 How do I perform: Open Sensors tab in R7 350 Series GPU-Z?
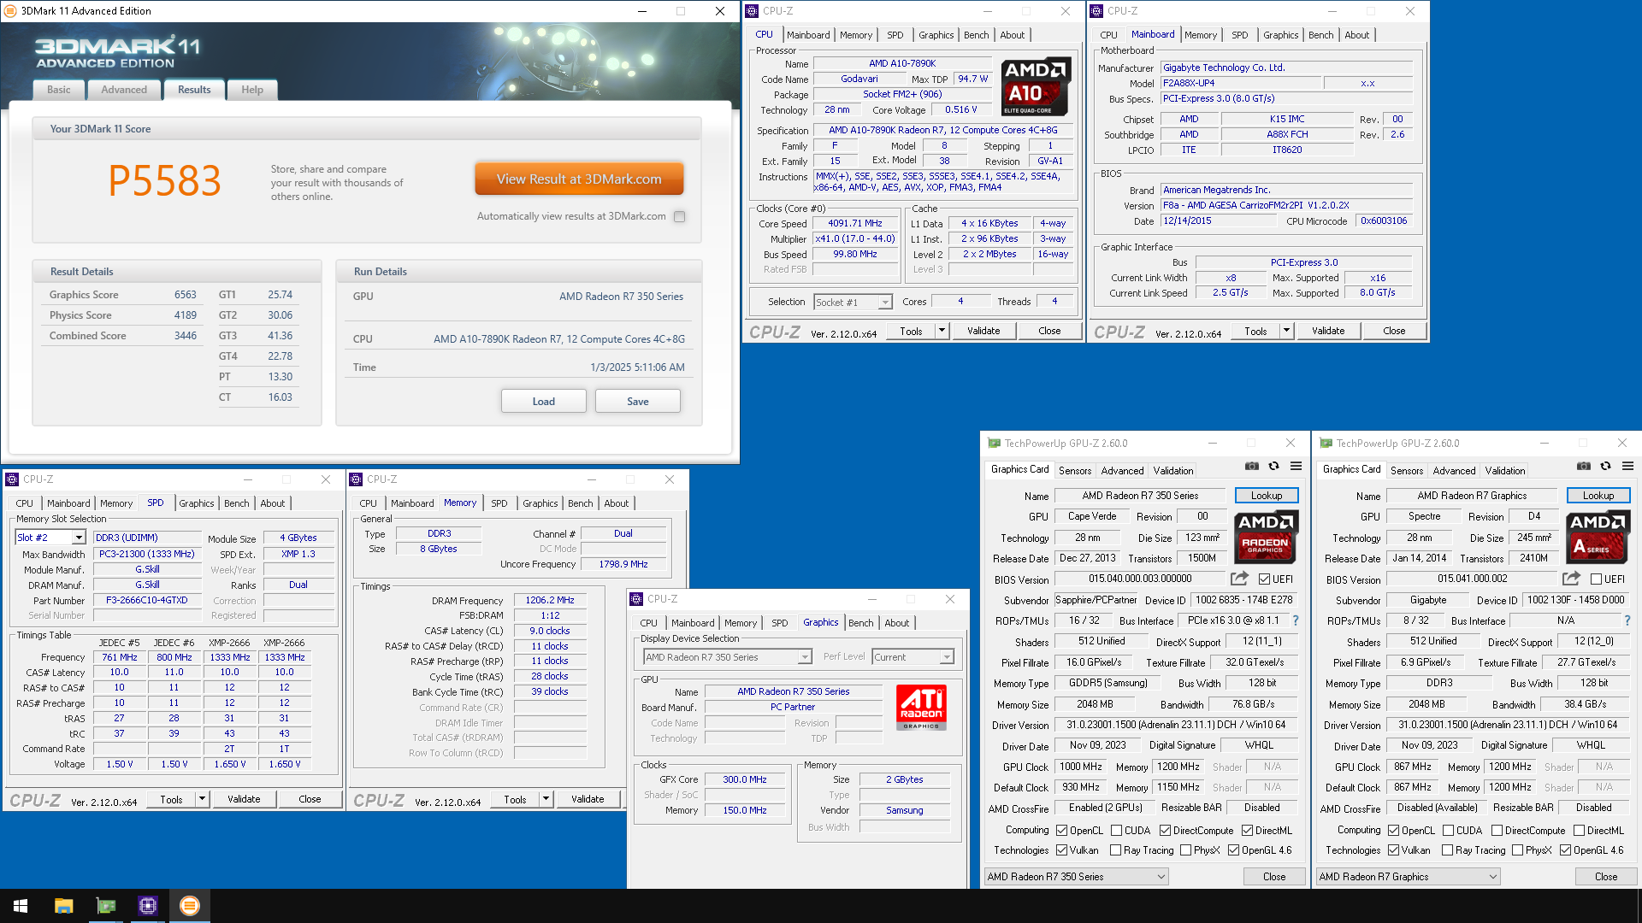click(1075, 471)
